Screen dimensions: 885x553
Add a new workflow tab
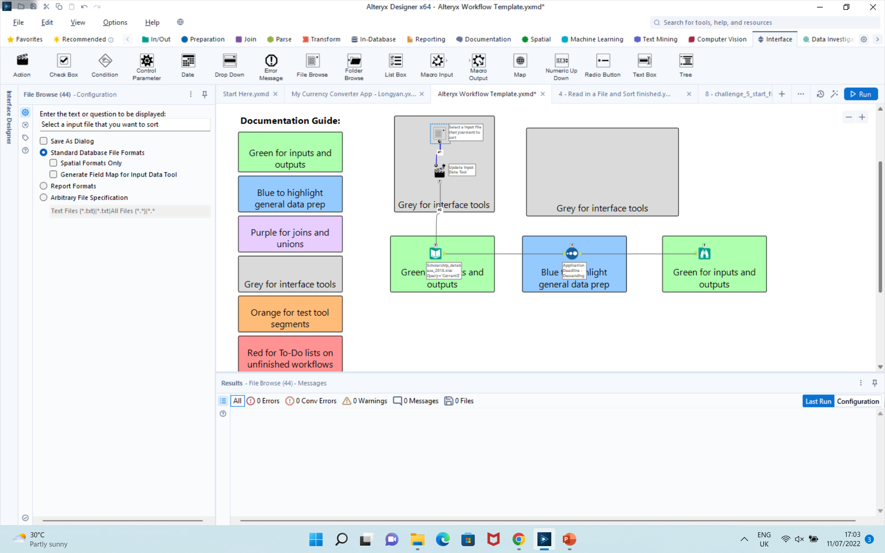click(x=782, y=94)
